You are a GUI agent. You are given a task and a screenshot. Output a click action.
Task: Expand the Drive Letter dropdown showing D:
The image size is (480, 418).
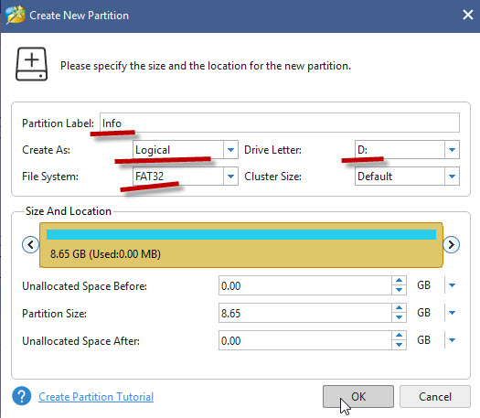pyautogui.click(x=407, y=150)
